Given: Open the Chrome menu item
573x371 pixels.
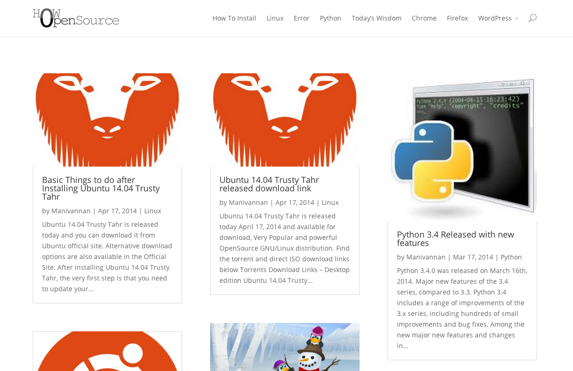Looking at the screenshot, I should [x=424, y=18].
